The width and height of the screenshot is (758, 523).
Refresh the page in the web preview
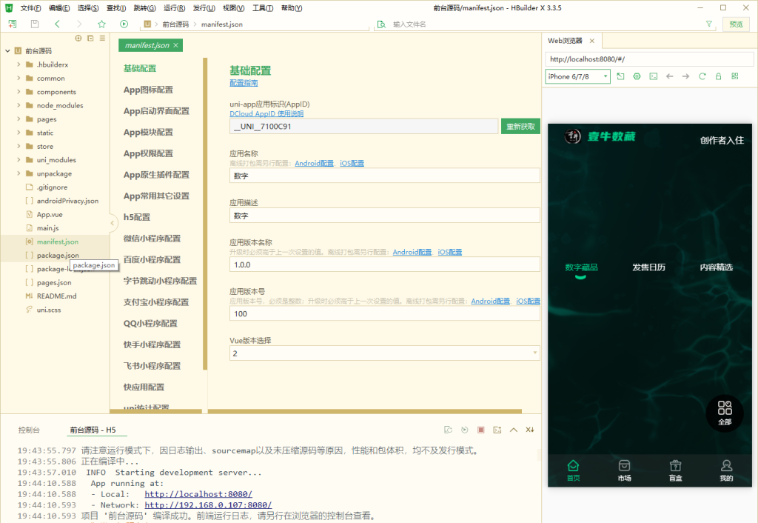pyautogui.click(x=702, y=76)
